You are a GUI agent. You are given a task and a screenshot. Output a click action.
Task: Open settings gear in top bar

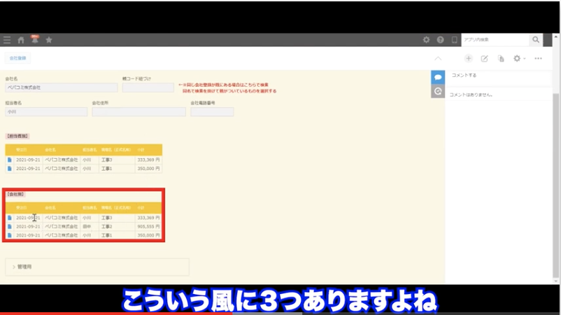(x=427, y=40)
